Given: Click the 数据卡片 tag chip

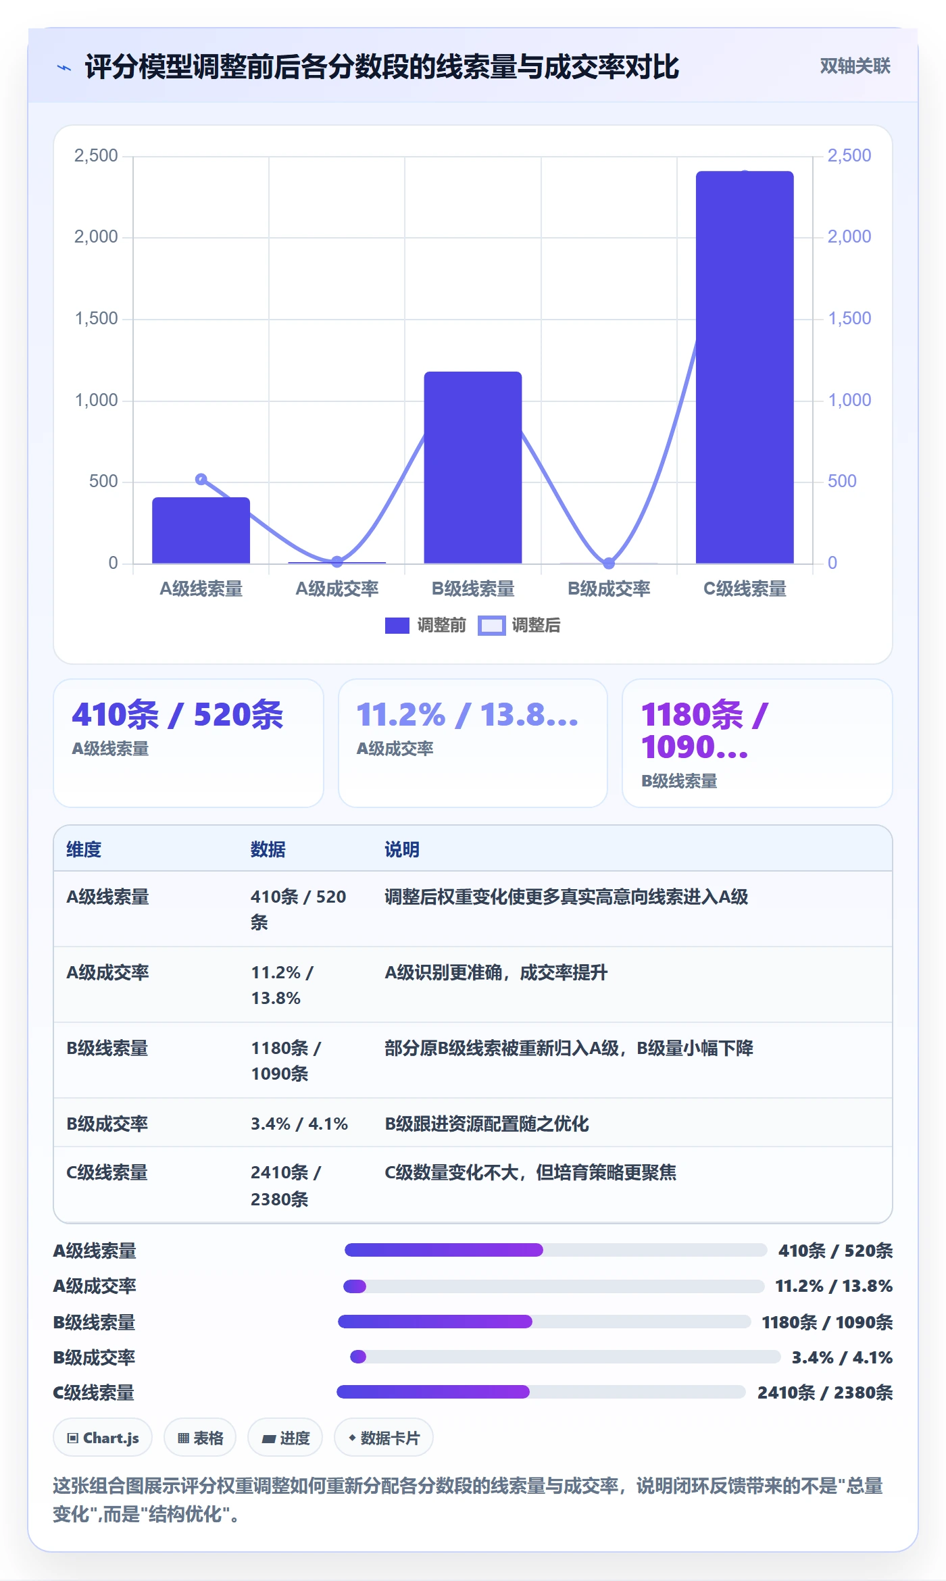Looking at the screenshot, I should click(x=384, y=1438).
